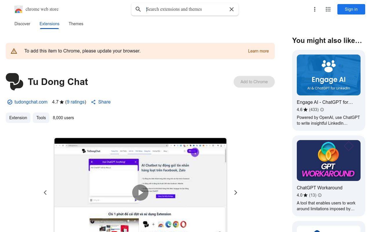Image resolution: width=371 pixels, height=232 pixels.
Task: Switch to the Discover tab
Action: point(22,24)
